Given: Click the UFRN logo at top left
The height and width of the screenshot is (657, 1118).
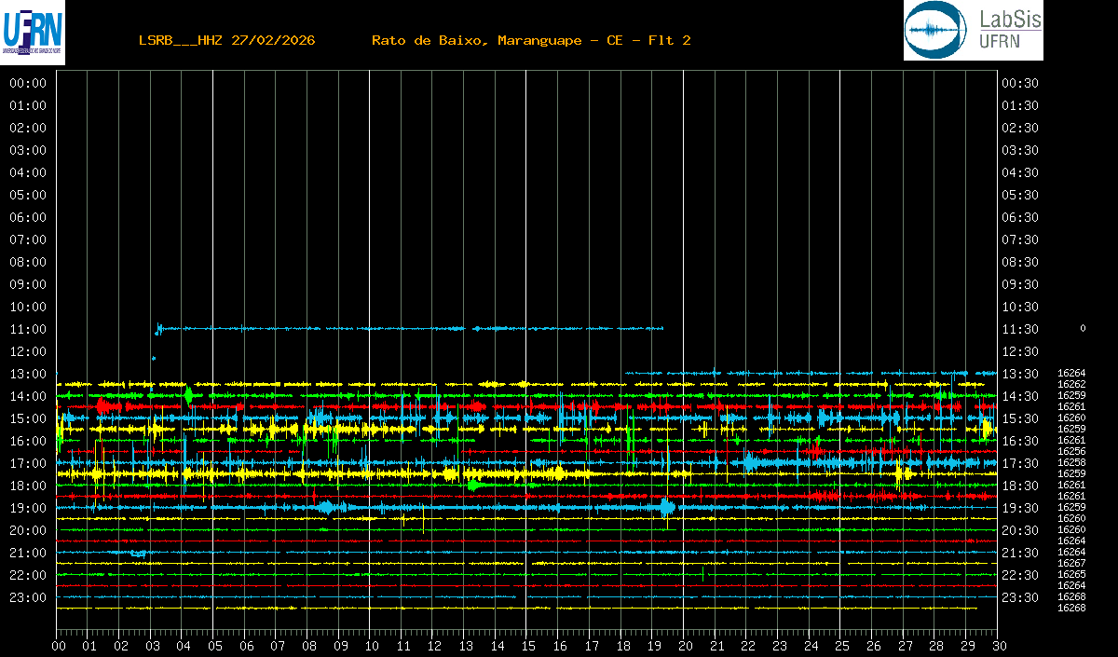Looking at the screenshot, I should point(33,33).
